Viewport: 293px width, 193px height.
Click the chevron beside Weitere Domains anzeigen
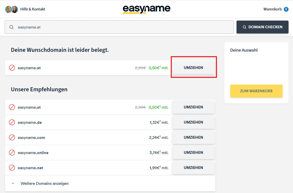point(13,184)
